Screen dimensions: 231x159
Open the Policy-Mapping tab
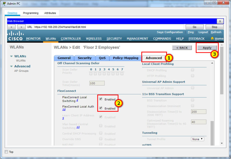point(125,58)
